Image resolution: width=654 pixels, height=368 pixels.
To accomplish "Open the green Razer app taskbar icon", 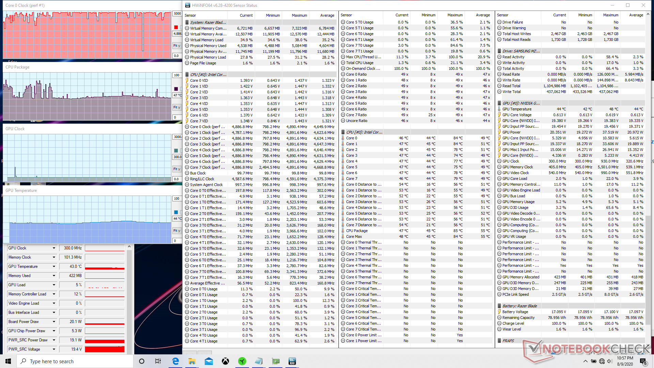I will click(x=242, y=361).
